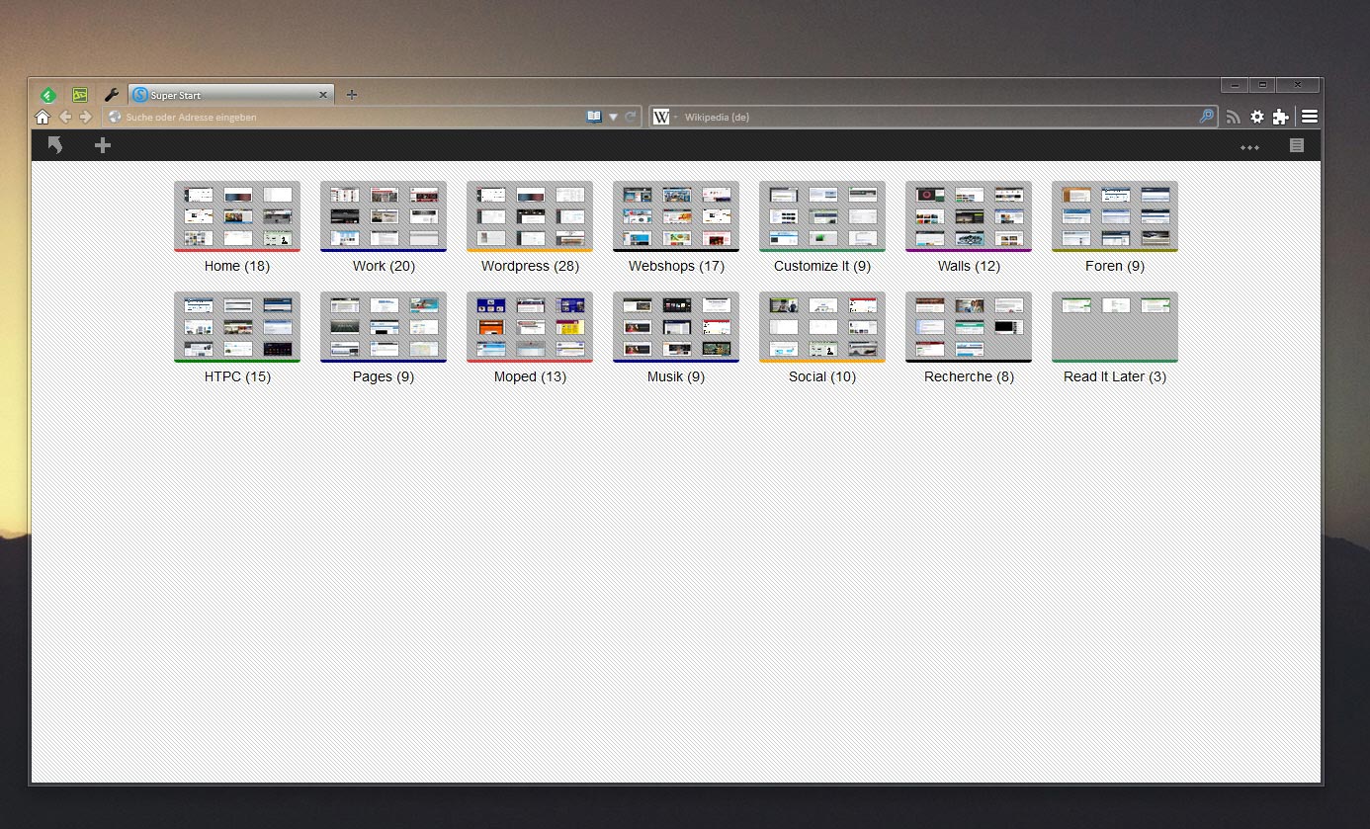Click the "Foren (9)" label
1370x829 pixels.
pyautogui.click(x=1115, y=266)
